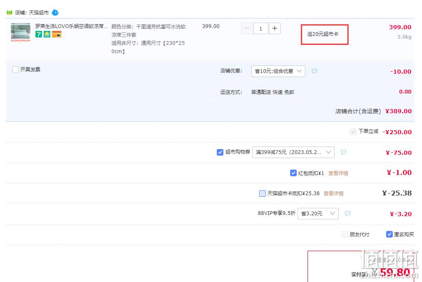Open comment icon next to 88VIP discount dropdown
The width and height of the screenshot is (422, 282).
348,213
